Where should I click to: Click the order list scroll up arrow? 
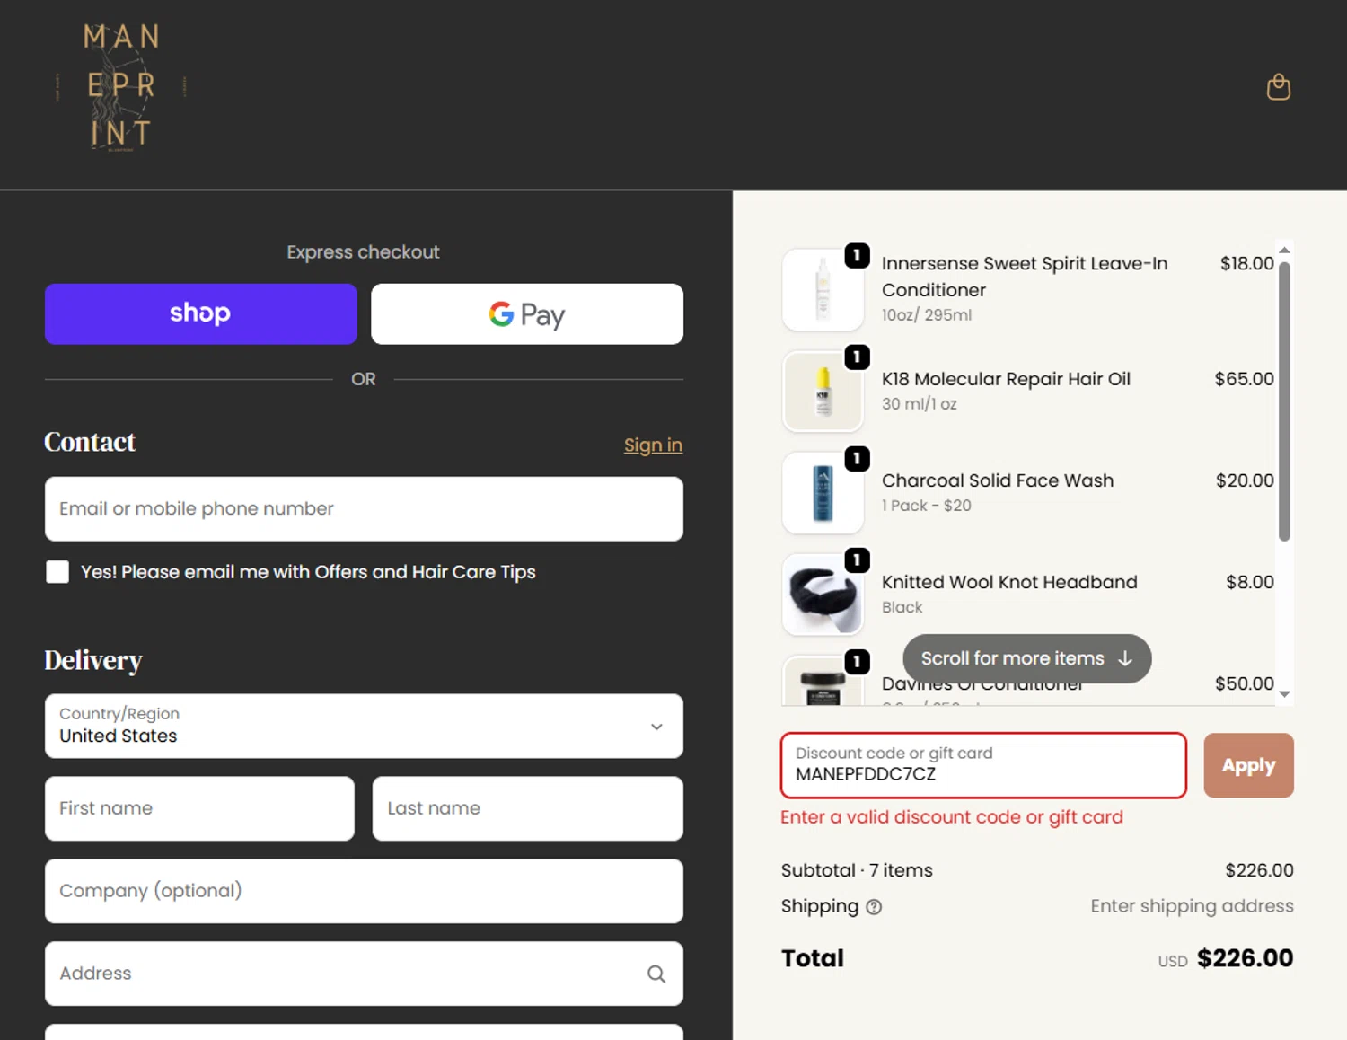click(1284, 250)
